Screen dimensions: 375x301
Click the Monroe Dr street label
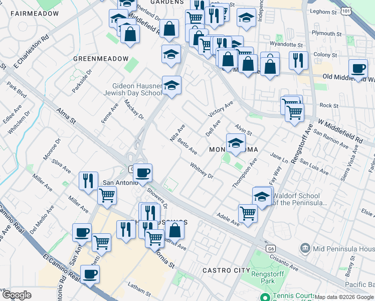pyautogui.click(x=52, y=149)
